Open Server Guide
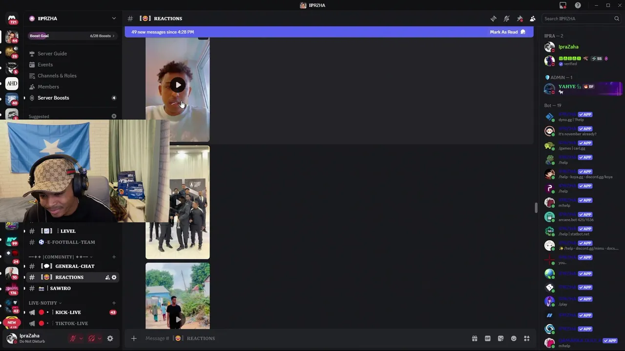 tap(52, 54)
